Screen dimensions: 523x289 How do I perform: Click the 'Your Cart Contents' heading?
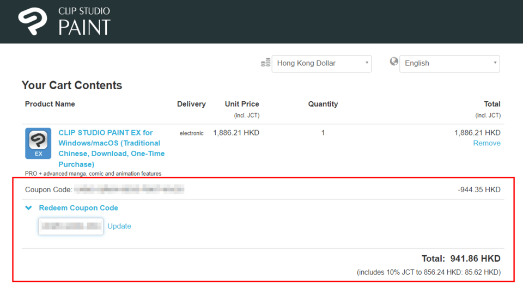(x=72, y=85)
